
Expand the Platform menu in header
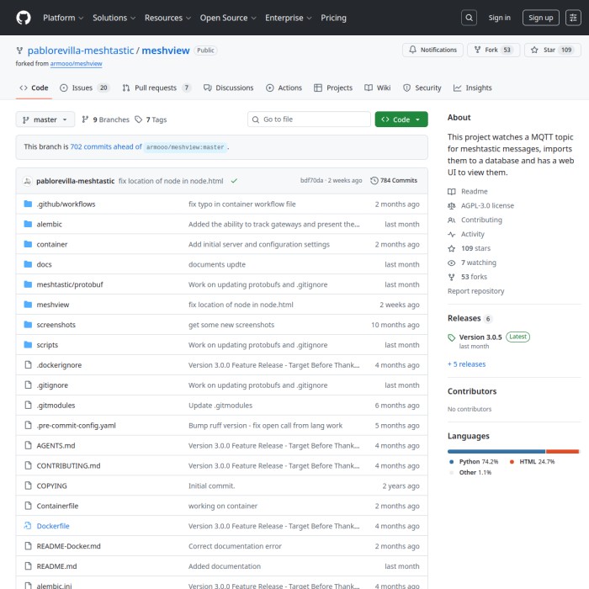click(62, 18)
